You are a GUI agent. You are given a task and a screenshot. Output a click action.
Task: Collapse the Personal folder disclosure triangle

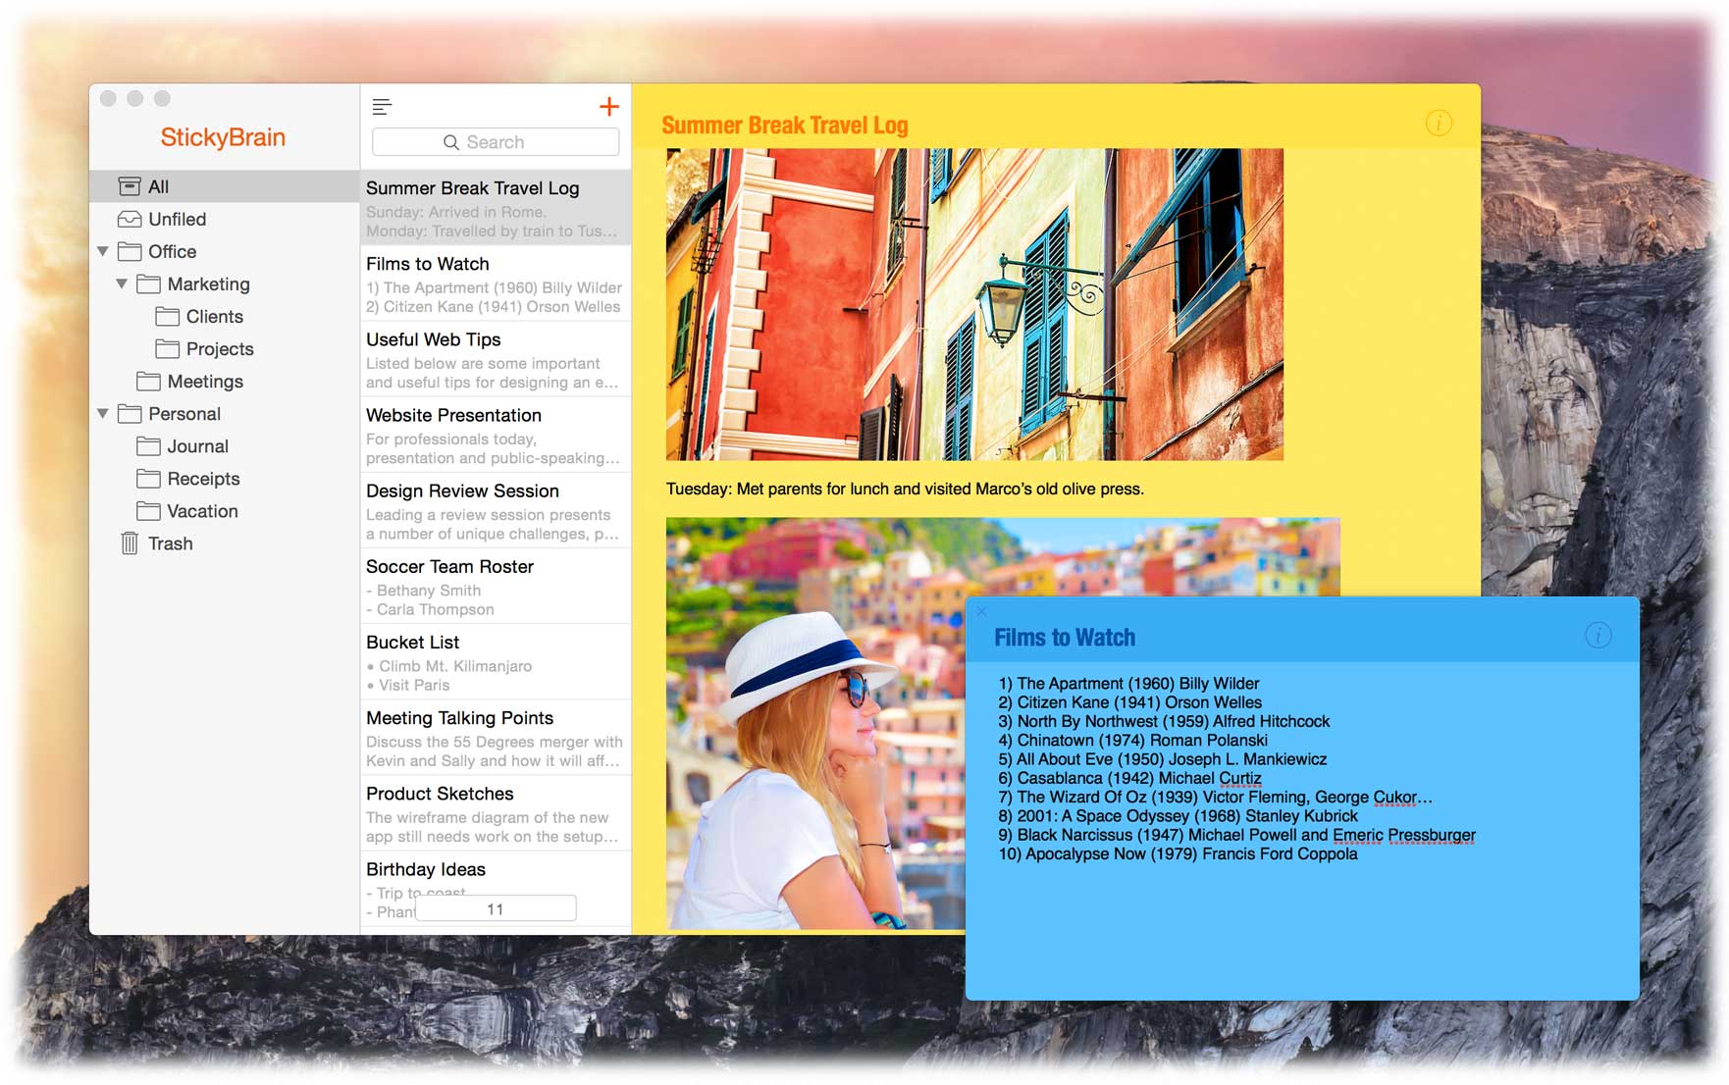(x=103, y=414)
